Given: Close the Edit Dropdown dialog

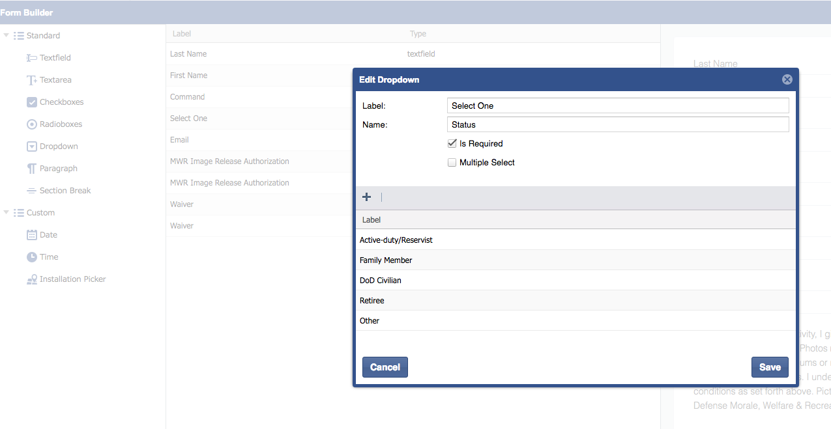Looking at the screenshot, I should click(787, 79).
